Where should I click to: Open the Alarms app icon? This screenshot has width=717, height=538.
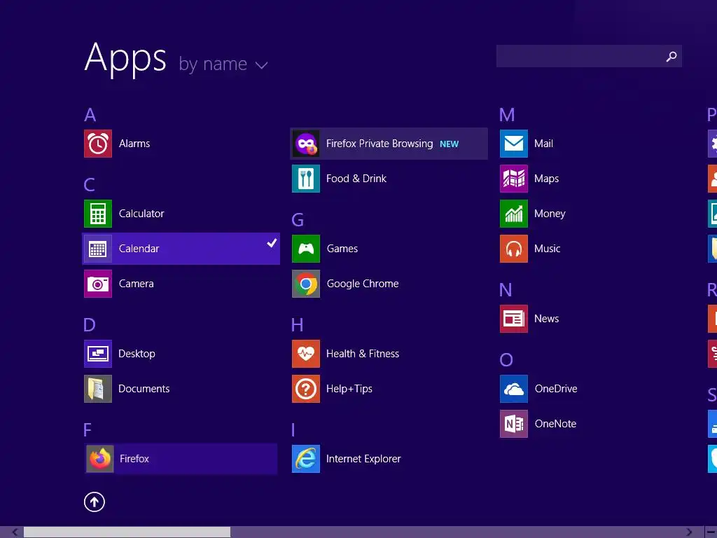pyautogui.click(x=98, y=144)
